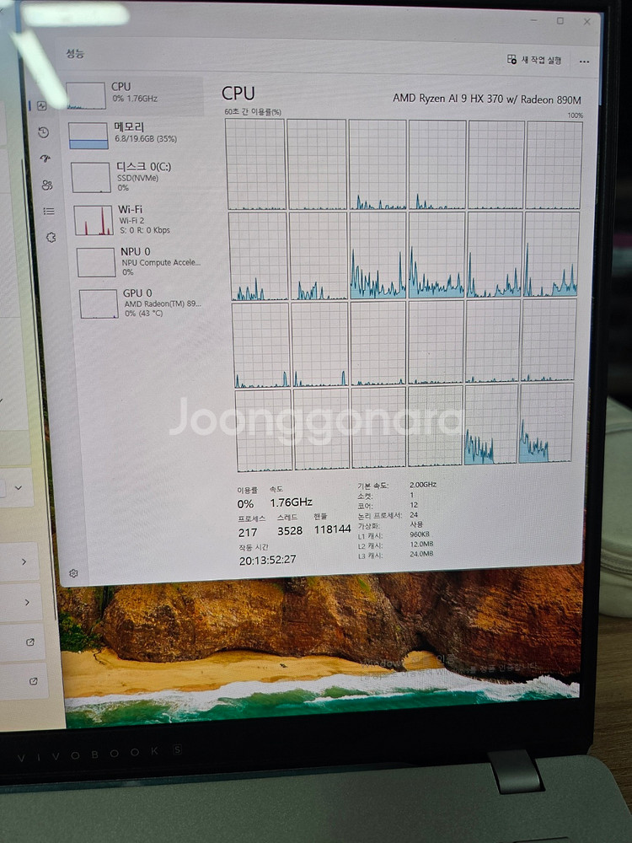Open the Services puzzle-gear icon
Viewport: 632px width, 843px height.
(x=51, y=237)
